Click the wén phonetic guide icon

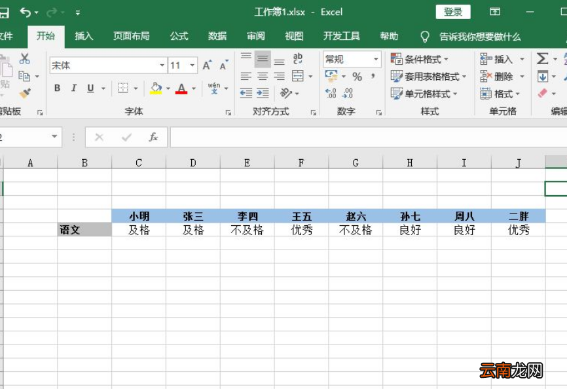[x=214, y=88]
